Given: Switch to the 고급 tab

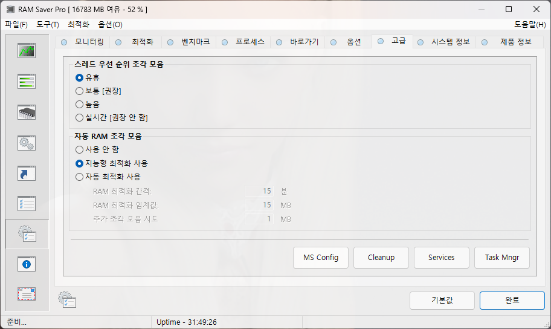Looking at the screenshot, I should (392, 41).
